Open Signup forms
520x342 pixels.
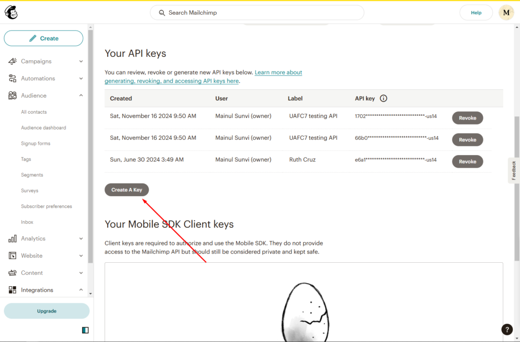[36, 143]
